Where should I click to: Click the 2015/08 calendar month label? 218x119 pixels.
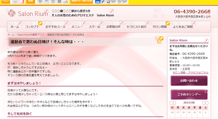click(189, 103)
